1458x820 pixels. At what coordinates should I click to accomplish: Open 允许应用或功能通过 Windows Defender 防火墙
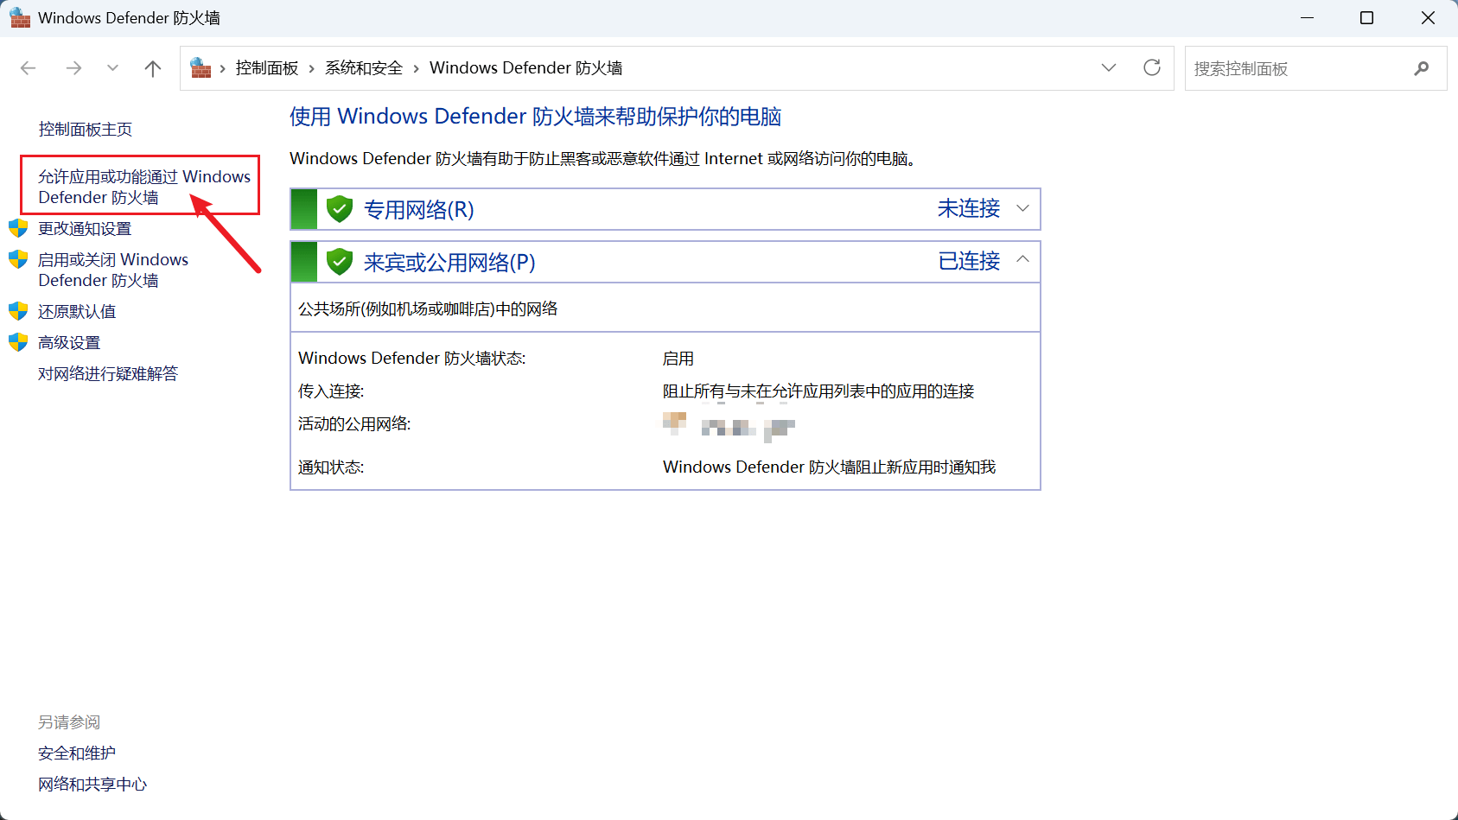point(143,187)
